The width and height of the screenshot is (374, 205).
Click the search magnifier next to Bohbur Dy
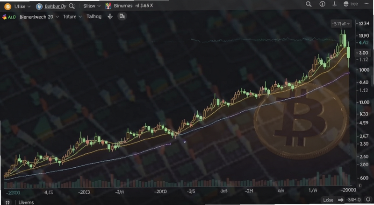point(72,6)
